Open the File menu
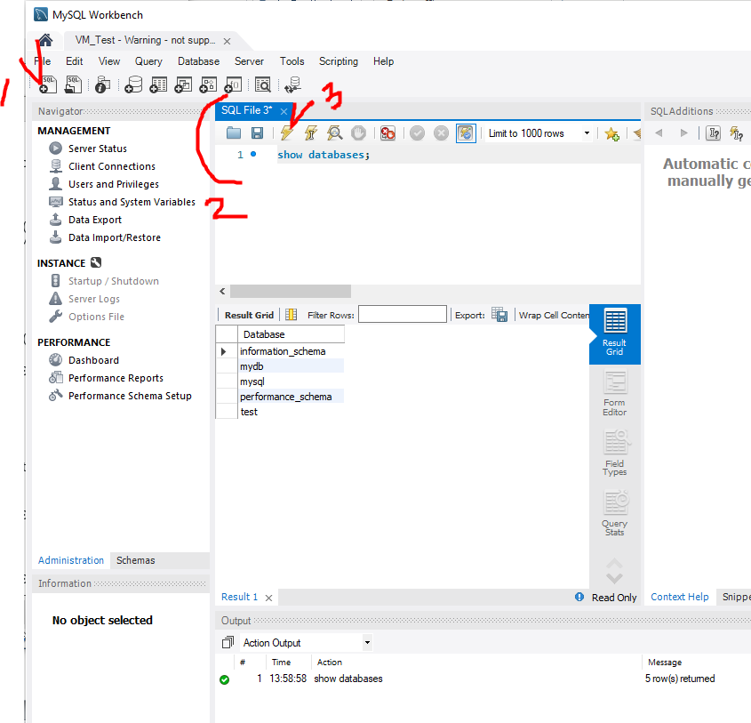The image size is (751, 723). [43, 61]
